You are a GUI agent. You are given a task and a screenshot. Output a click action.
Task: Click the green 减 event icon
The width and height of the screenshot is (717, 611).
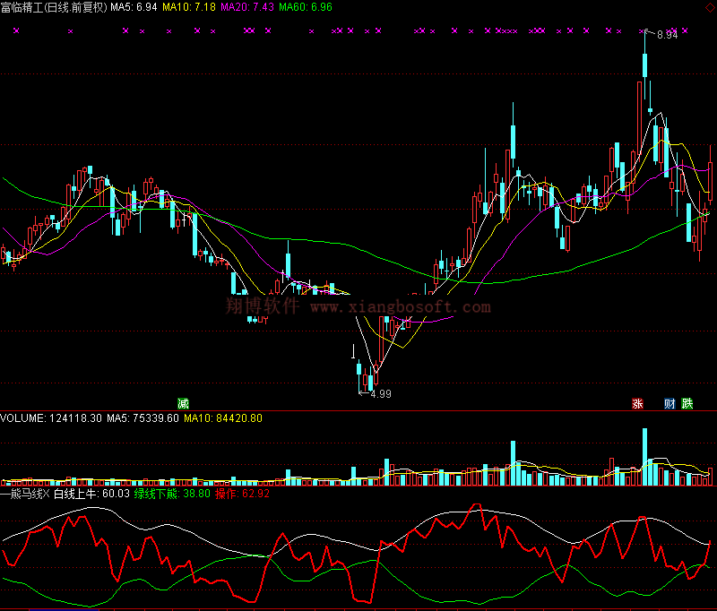tap(183, 403)
